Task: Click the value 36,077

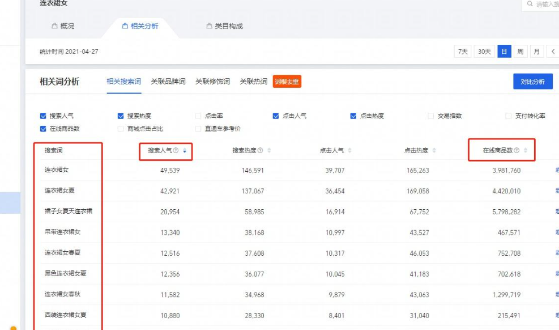Action: coord(254,274)
